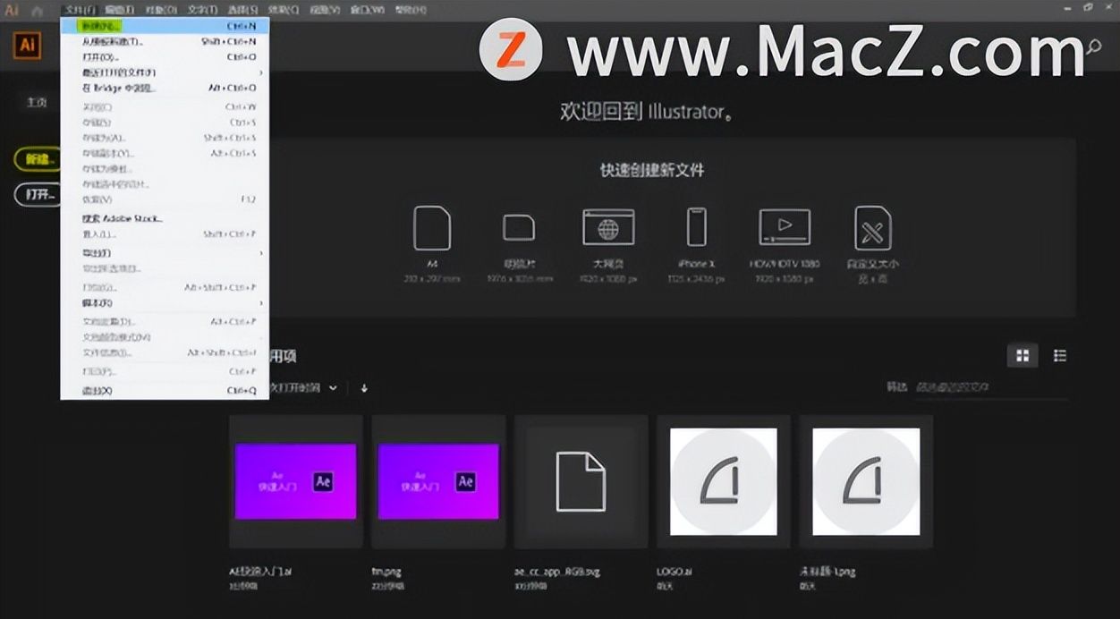Choose 置入(L)... in the File menu
The image size is (1120, 619).
[165, 234]
